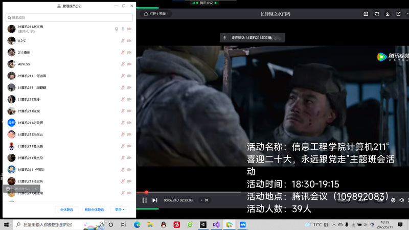409x230 pixels.
Task: Download the video via download icon
Action: 388,14
